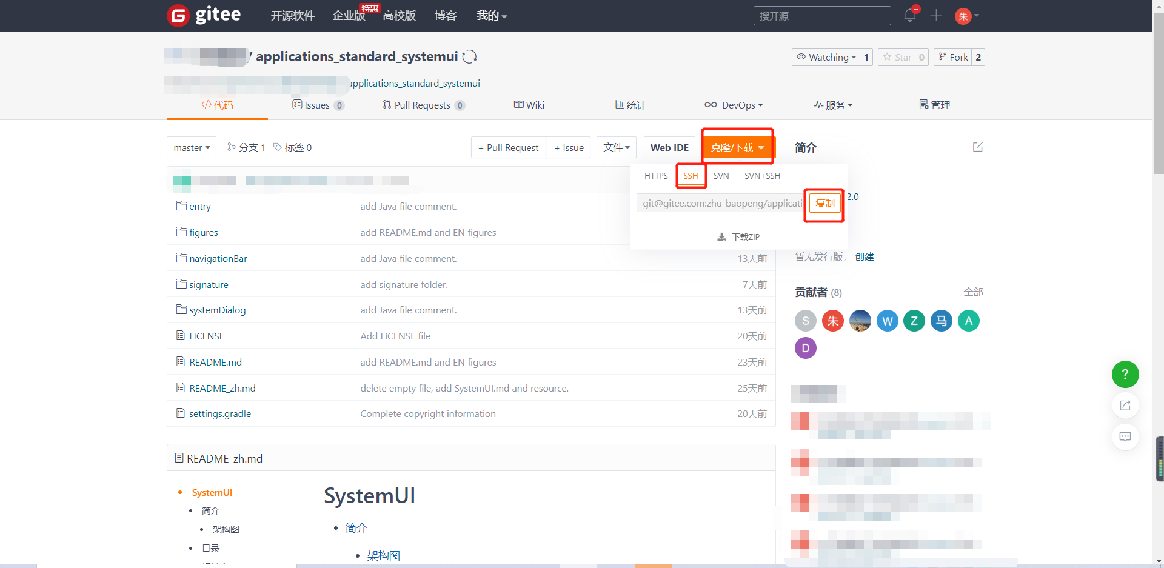Click the edit icon beside 简介
The height and width of the screenshot is (568, 1164).
[977, 147]
